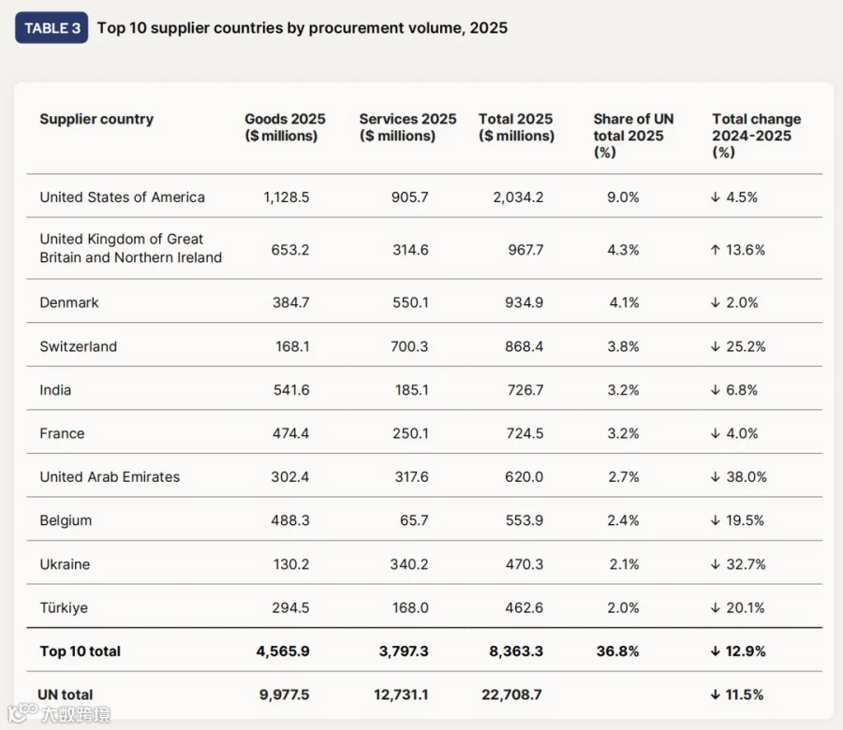Click the down arrow next to 38.0%
Screen dimensions: 843x730
pos(715,476)
